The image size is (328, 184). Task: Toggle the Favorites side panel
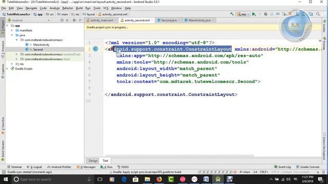pos(3,126)
